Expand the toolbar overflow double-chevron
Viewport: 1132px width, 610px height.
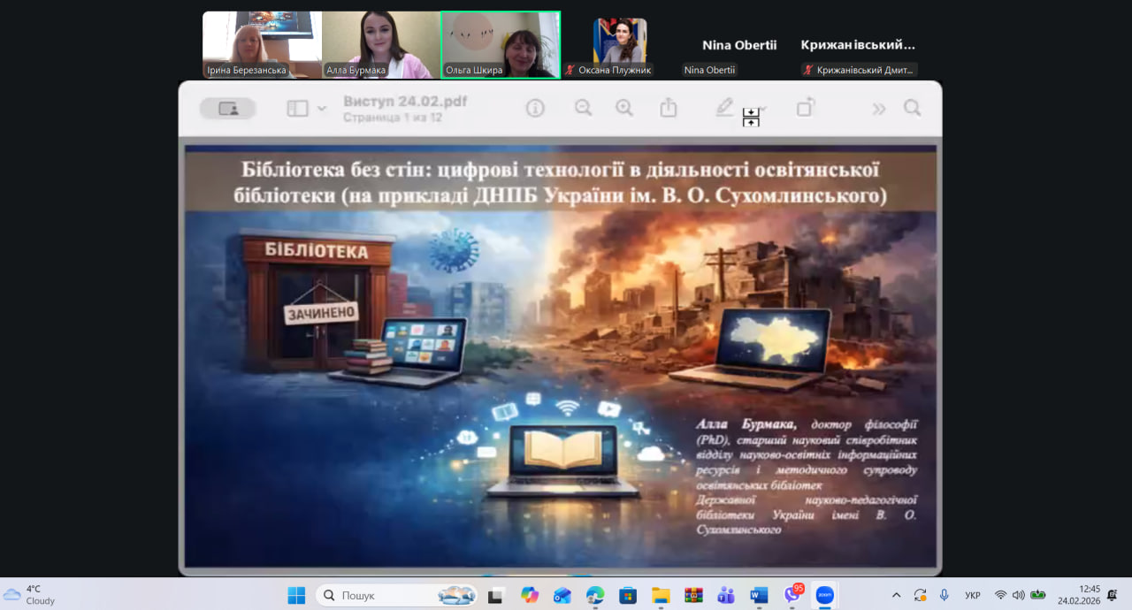click(878, 109)
